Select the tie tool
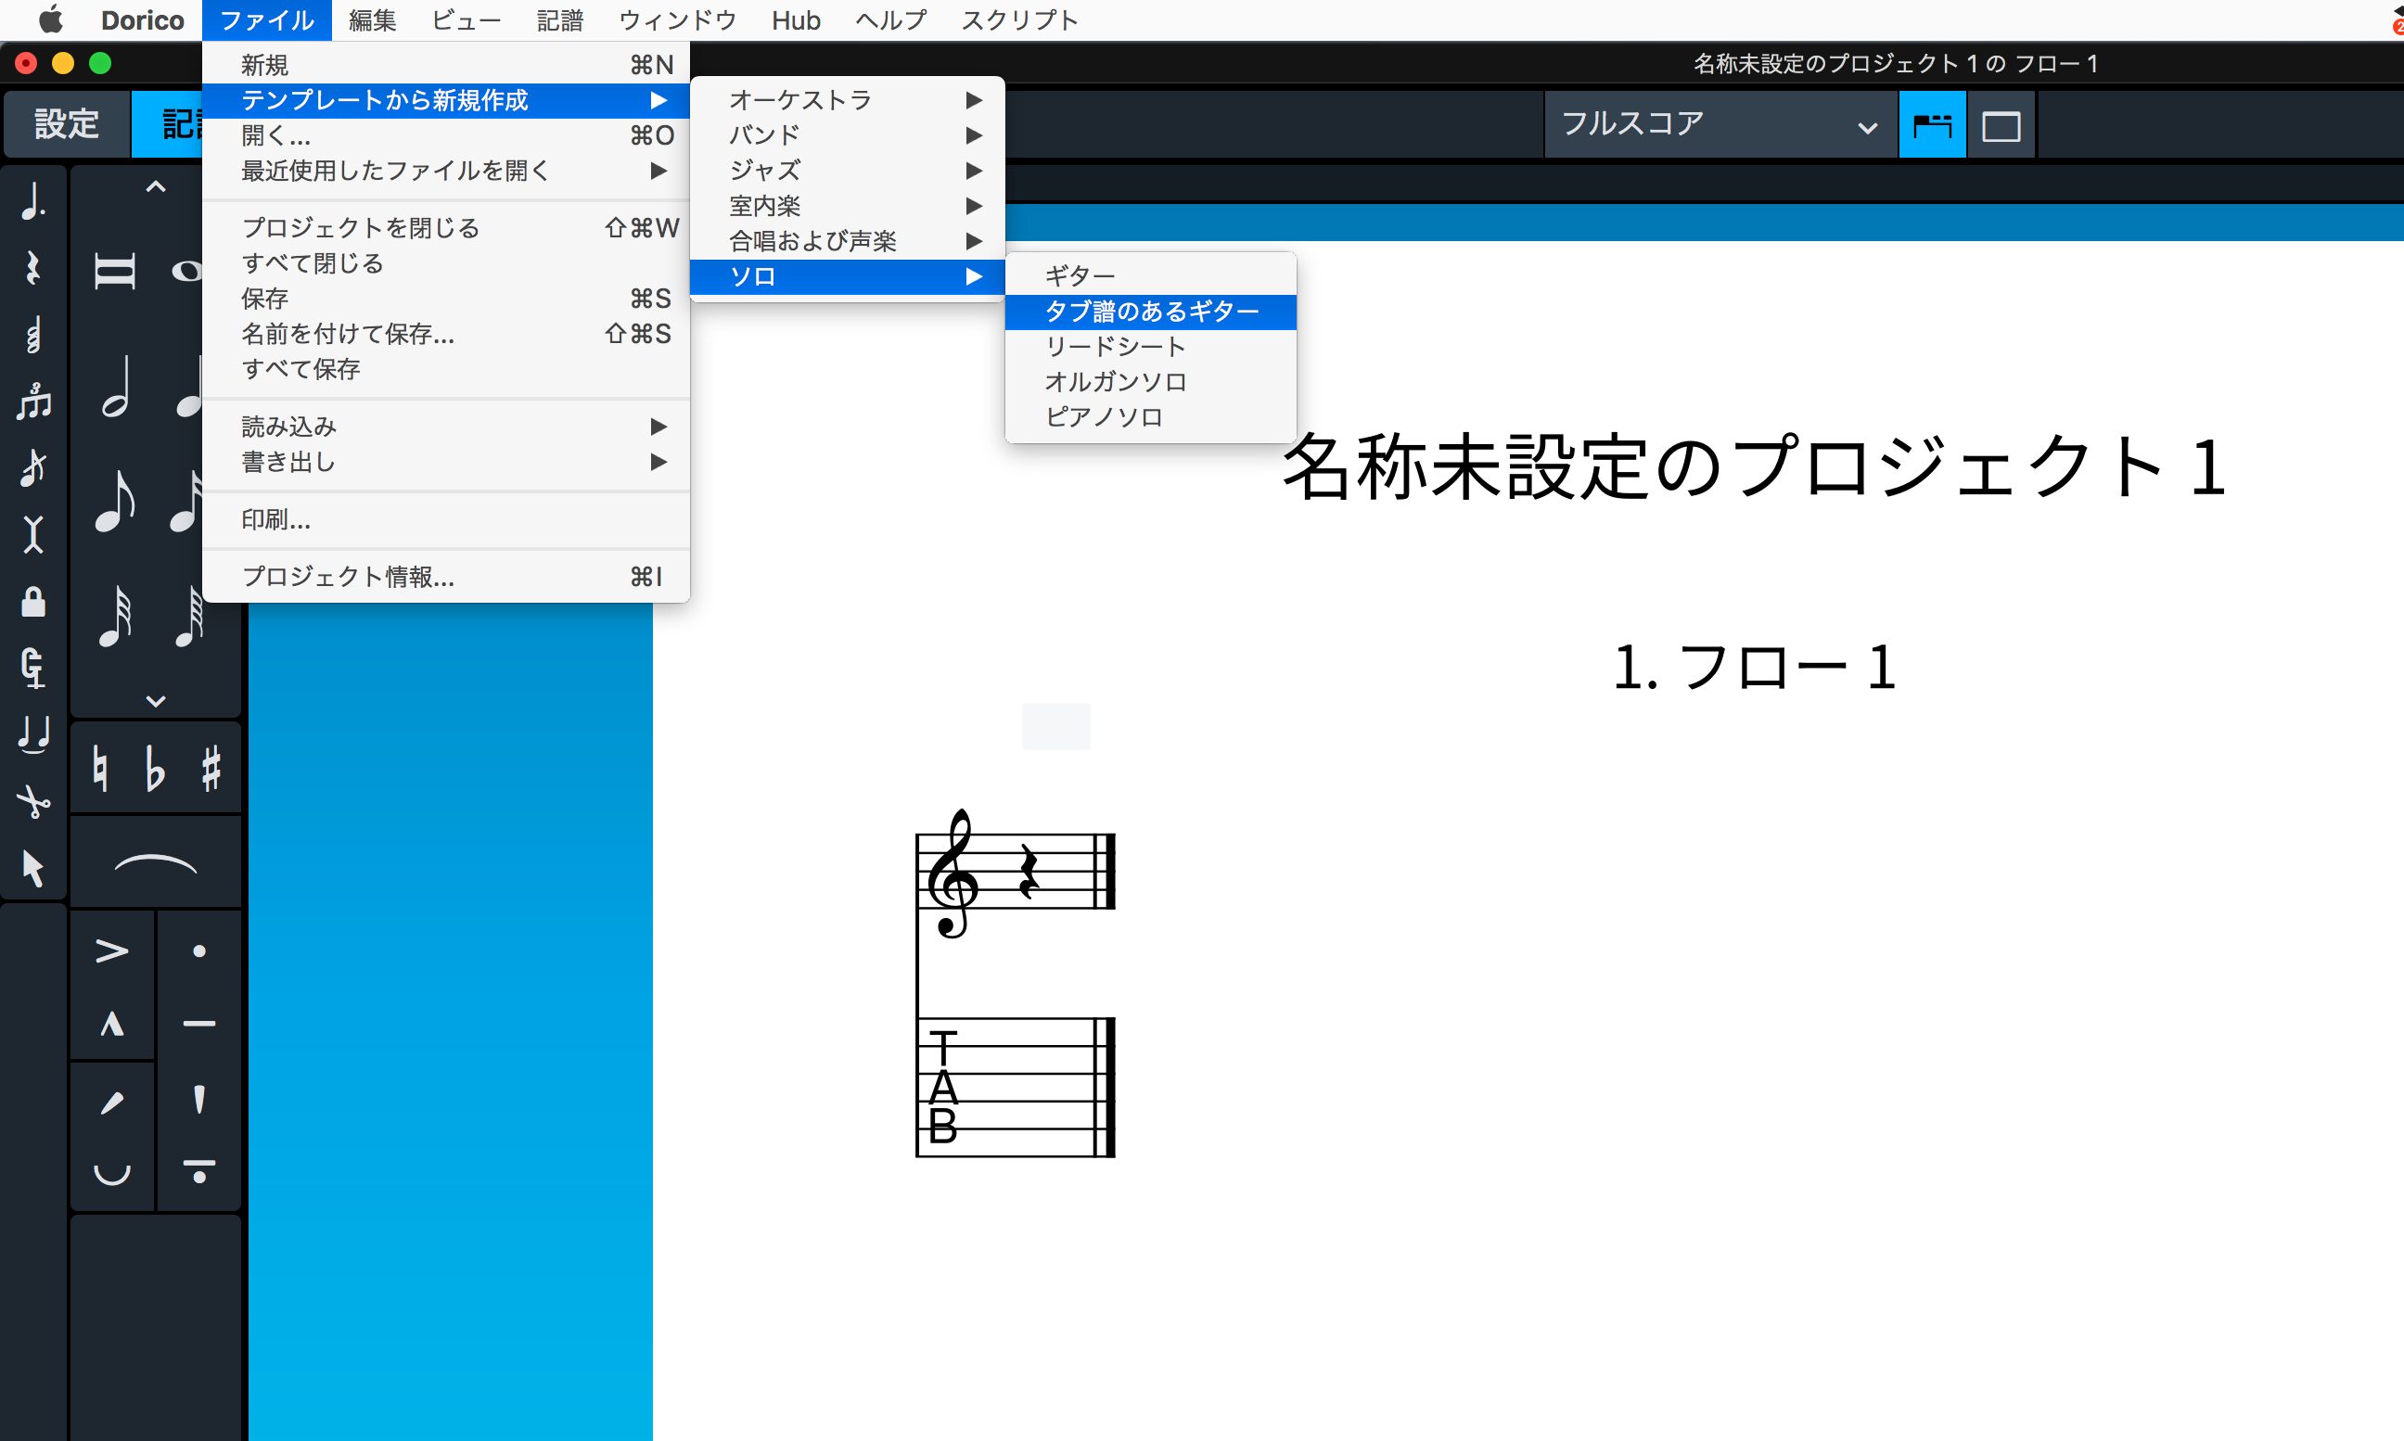The width and height of the screenshot is (2404, 1441). point(33,734)
